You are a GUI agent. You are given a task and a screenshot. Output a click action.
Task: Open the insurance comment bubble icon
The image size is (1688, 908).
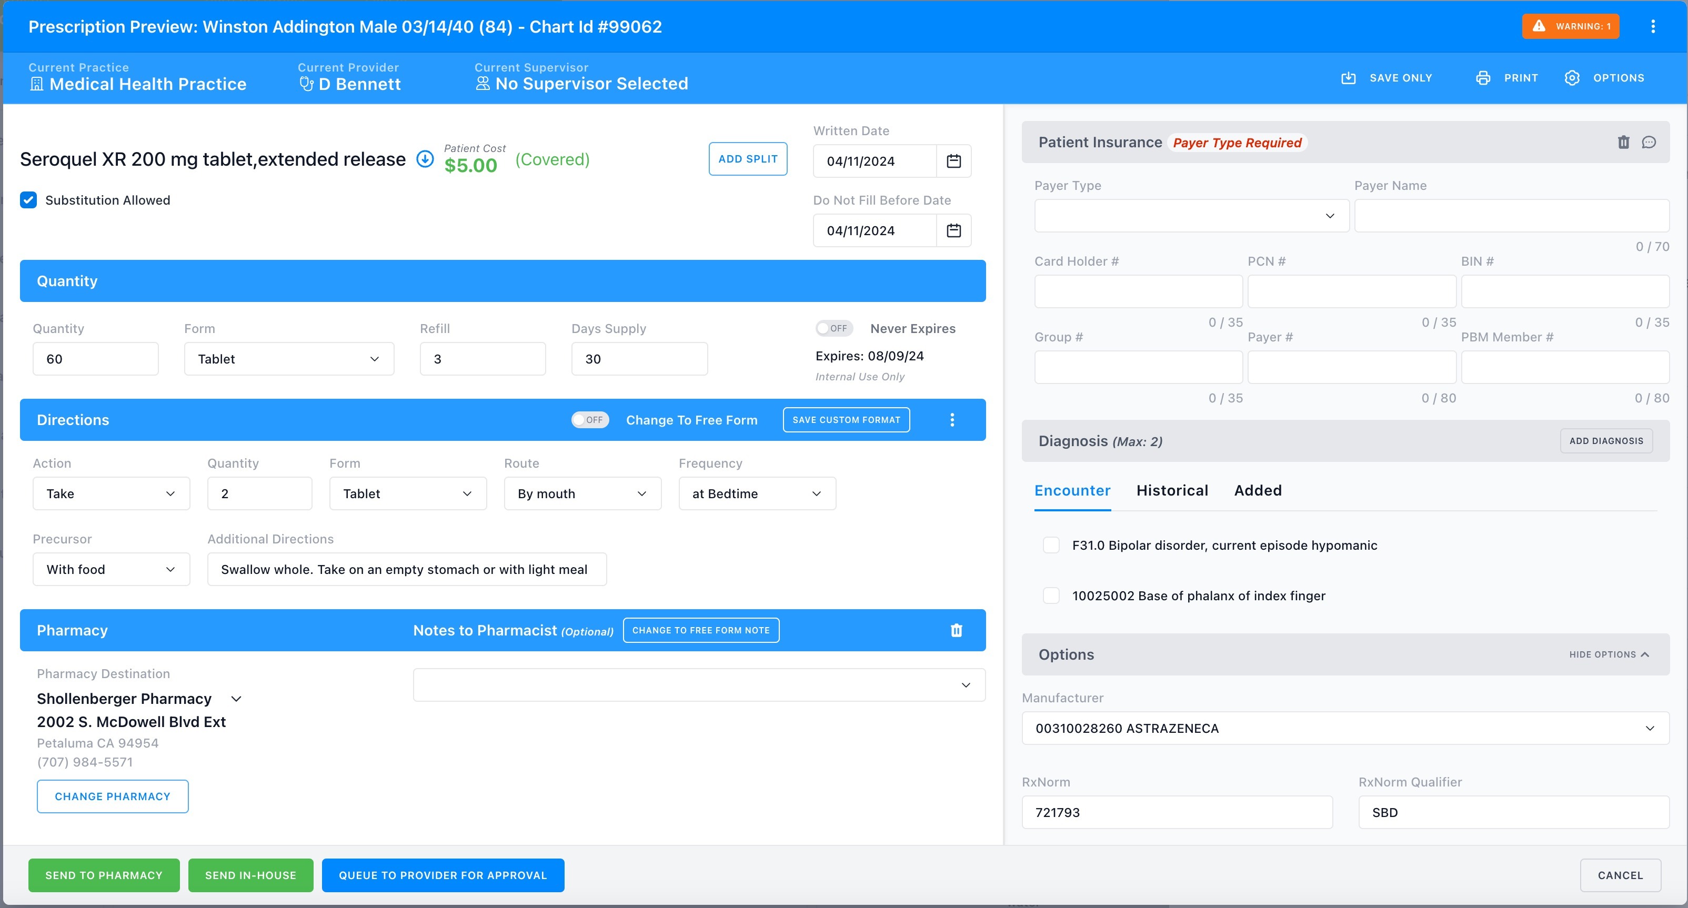(x=1649, y=142)
